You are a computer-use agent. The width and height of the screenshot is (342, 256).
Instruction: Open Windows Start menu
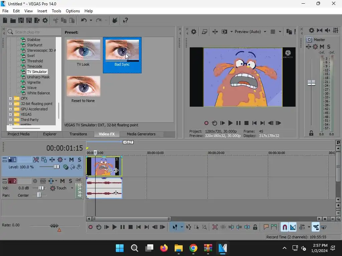coord(120,248)
